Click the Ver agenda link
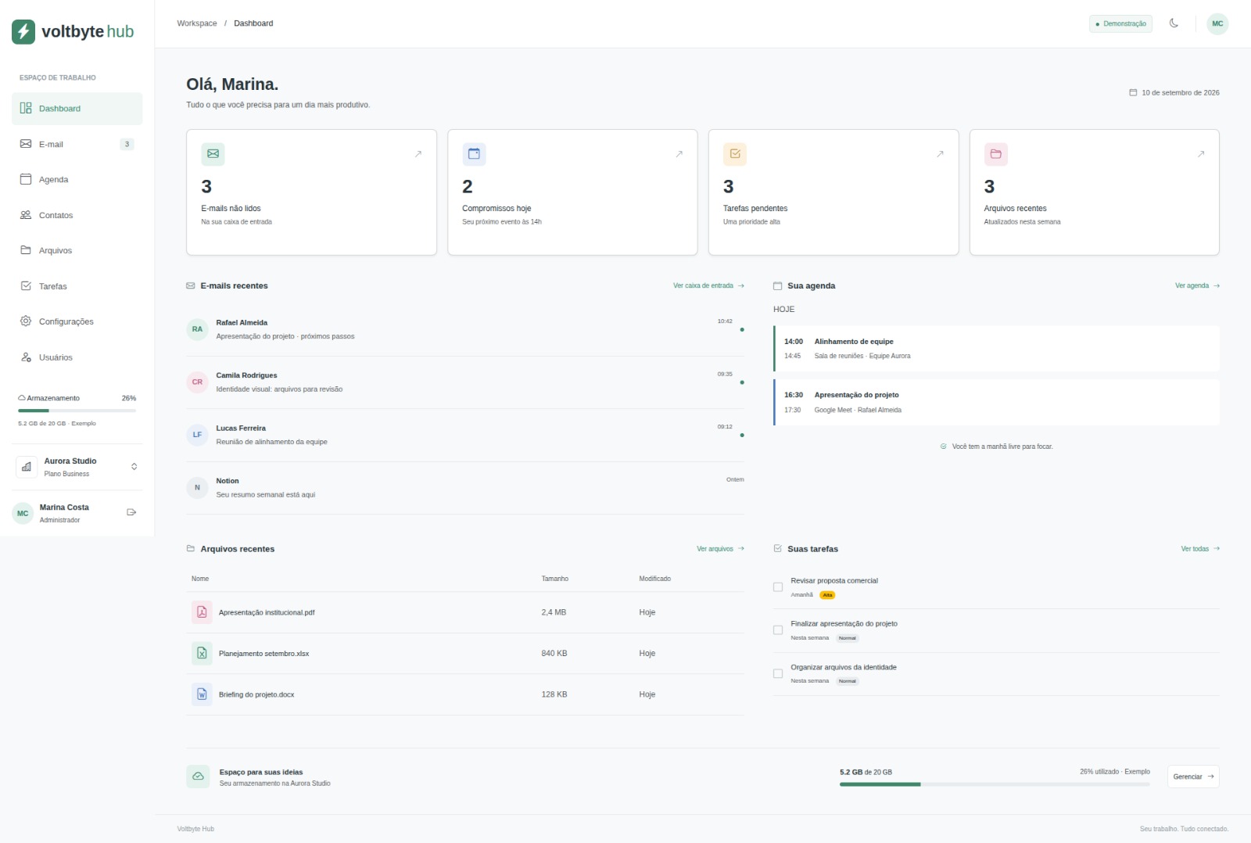This screenshot has height=843, width=1251. (x=1197, y=286)
